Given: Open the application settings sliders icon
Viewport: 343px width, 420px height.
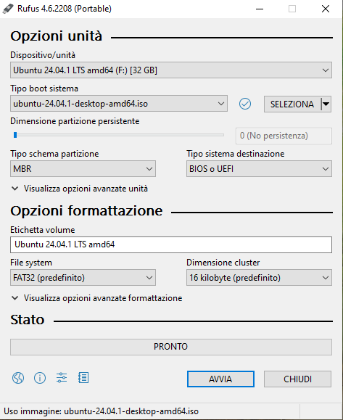Looking at the screenshot, I should click(x=62, y=378).
